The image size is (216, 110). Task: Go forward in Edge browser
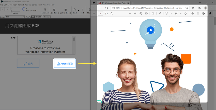point(101,8)
